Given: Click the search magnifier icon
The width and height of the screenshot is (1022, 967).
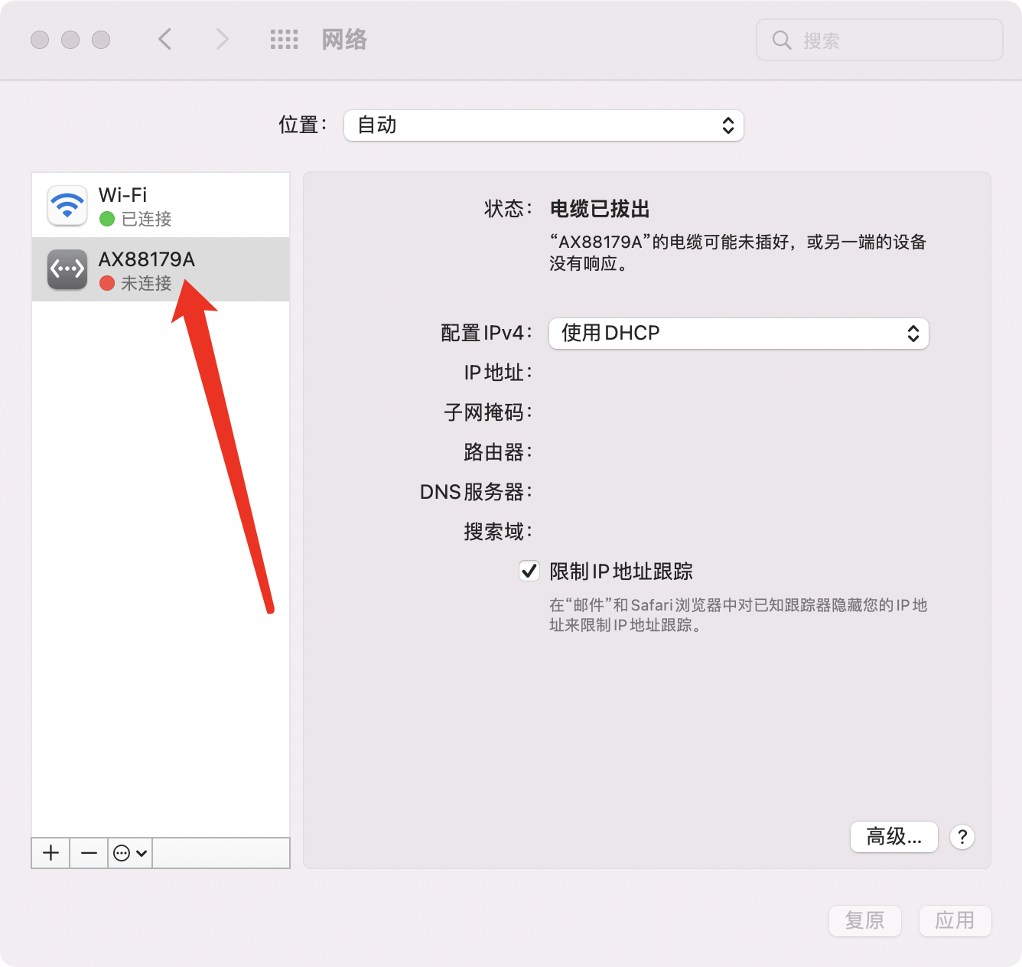Looking at the screenshot, I should 781,40.
